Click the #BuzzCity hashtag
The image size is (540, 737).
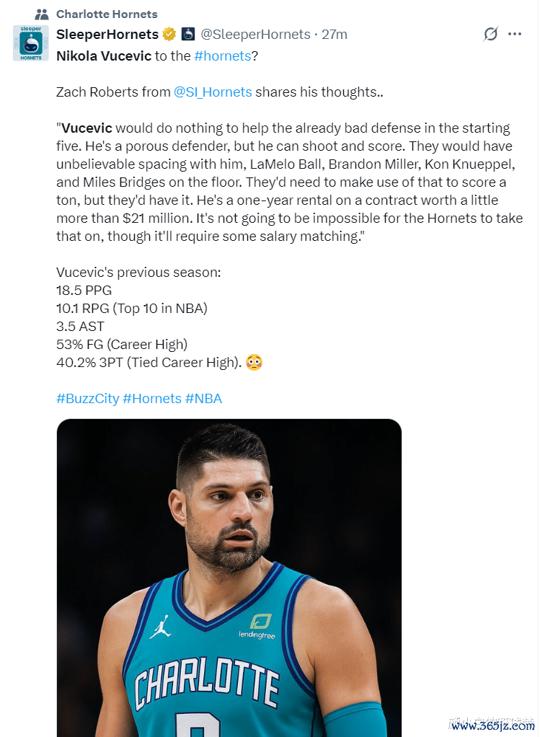click(87, 398)
